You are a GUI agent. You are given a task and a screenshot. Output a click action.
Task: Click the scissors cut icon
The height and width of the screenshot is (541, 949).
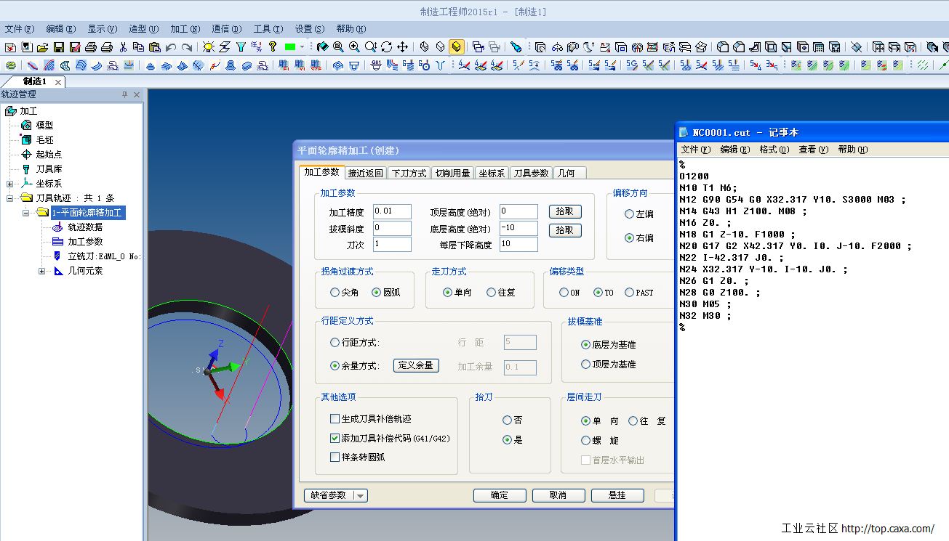(x=123, y=47)
